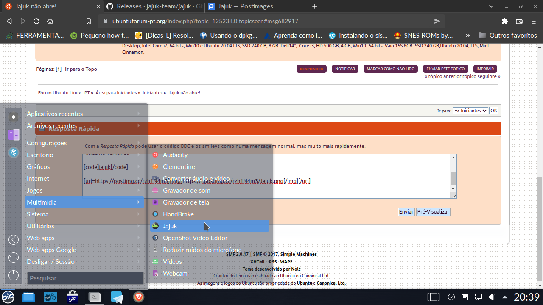Launch Clementine music player entry
Viewport: 543px width, 305px height.
click(x=210, y=167)
